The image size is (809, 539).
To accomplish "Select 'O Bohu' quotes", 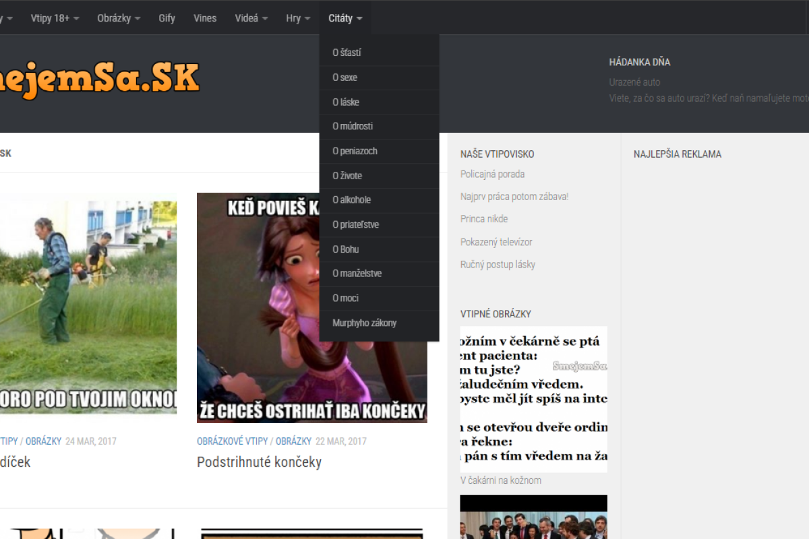I will click(x=380, y=249).
